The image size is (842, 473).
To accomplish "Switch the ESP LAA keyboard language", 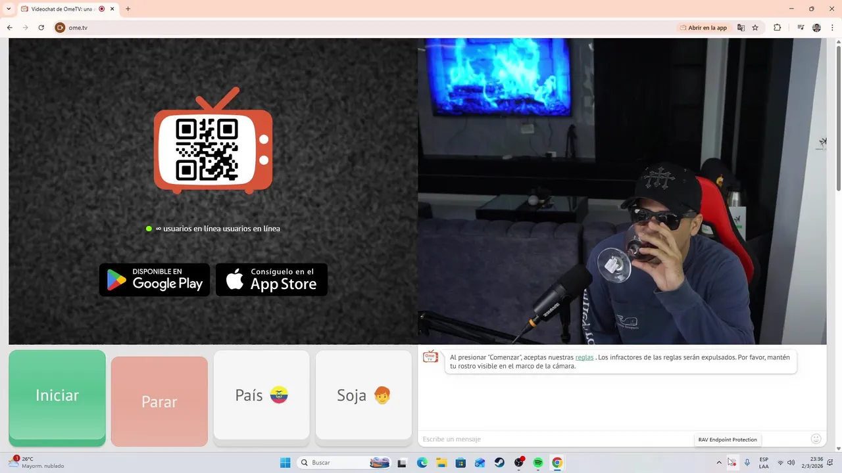I will (x=764, y=462).
